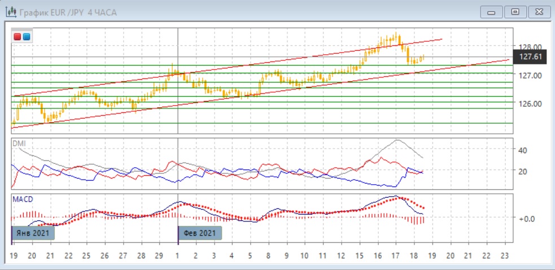Click the DMI axis value 20
This screenshot has height=270, width=555.
[523, 171]
